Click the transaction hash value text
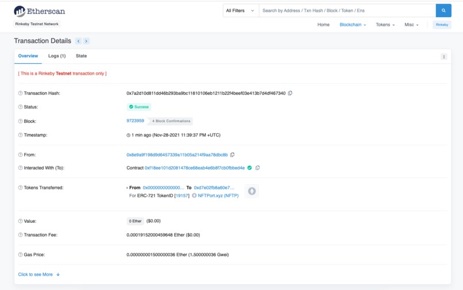 [206, 93]
